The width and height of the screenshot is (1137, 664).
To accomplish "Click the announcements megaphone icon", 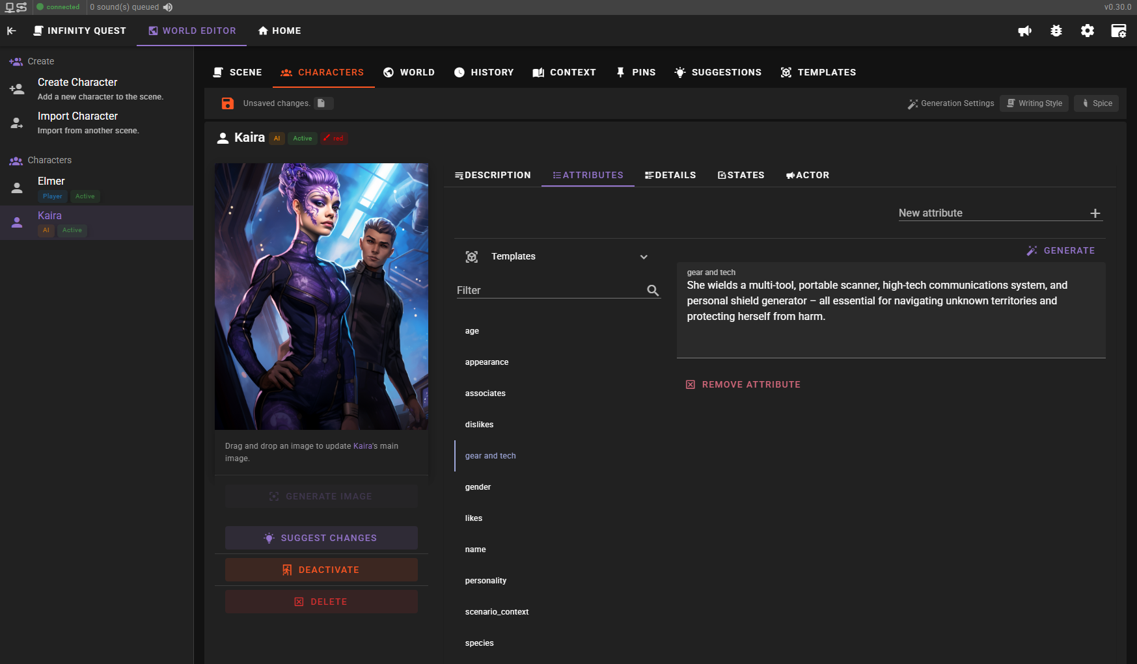I will pos(1024,31).
